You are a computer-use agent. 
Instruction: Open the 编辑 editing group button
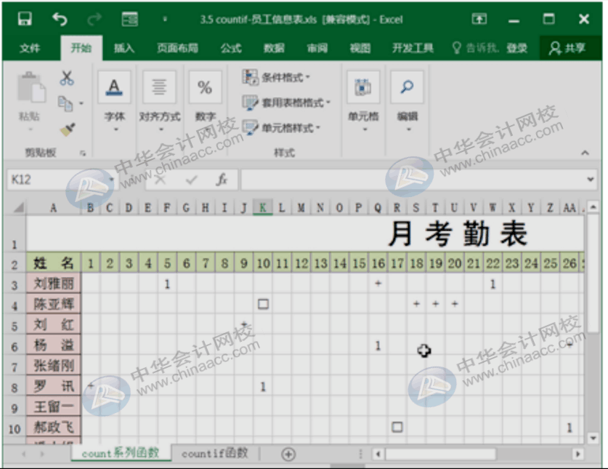click(407, 100)
